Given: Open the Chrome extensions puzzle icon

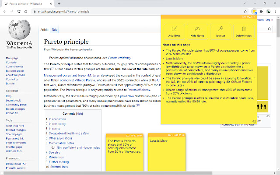Looking at the screenshot, I should tap(261, 11).
